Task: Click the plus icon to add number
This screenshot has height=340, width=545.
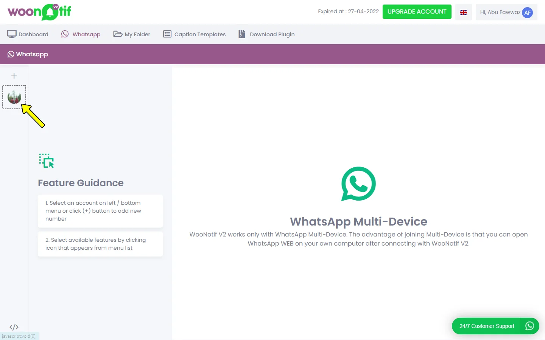Action: point(14,76)
